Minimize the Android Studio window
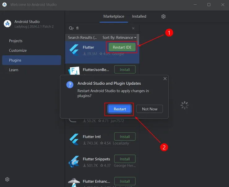This screenshot has height=187, width=229. click(x=195, y=5)
